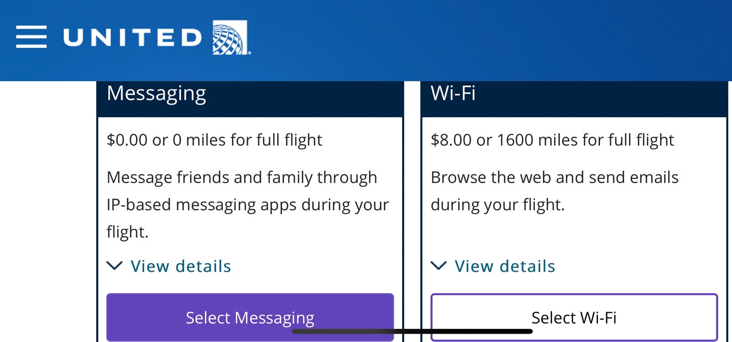732x342 pixels.
Task: Click the chevron beside Messaging View details
Action: pyautogui.click(x=114, y=266)
